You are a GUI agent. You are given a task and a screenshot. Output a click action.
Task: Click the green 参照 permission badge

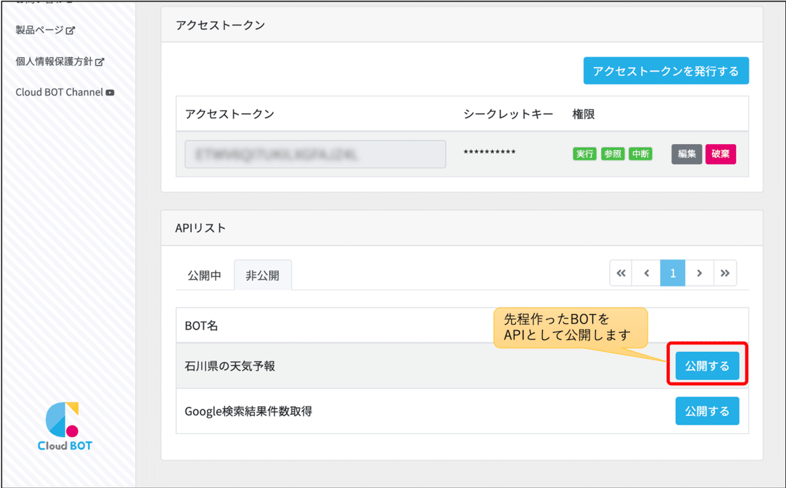coord(612,155)
